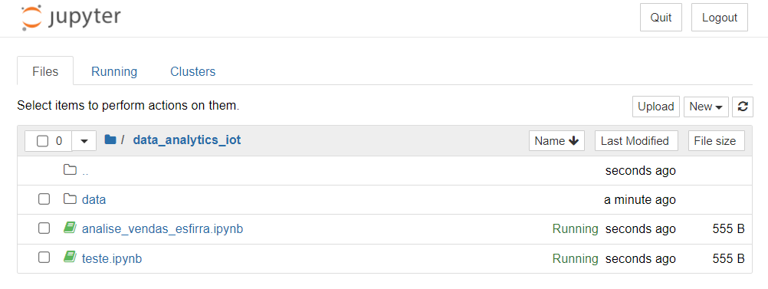Open the Clusters tab
The width and height of the screenshot is (768, 289).
click(192, 71)
